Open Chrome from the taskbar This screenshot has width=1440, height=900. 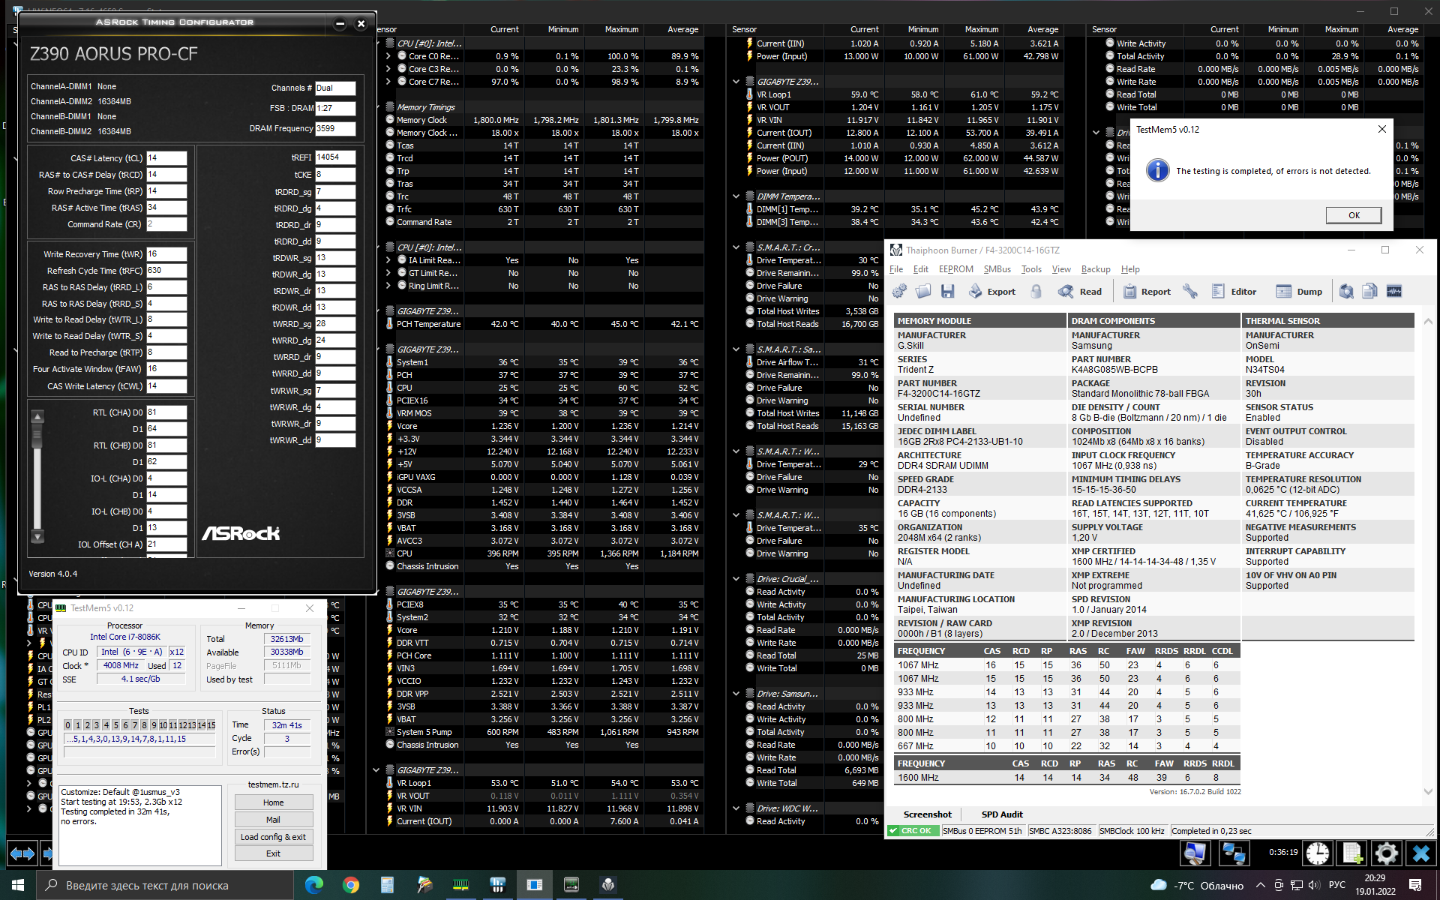(350, 885)
